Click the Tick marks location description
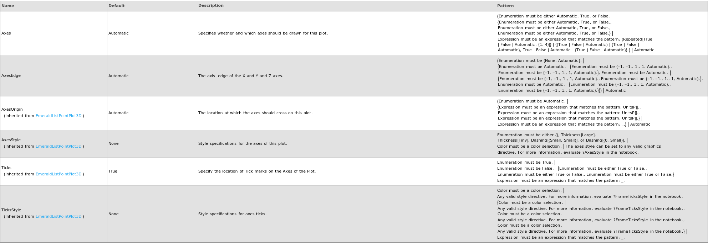 257,171
